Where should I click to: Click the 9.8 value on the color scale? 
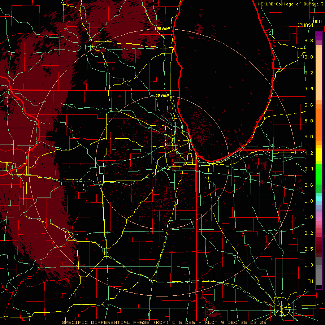(x=309, y=40)
